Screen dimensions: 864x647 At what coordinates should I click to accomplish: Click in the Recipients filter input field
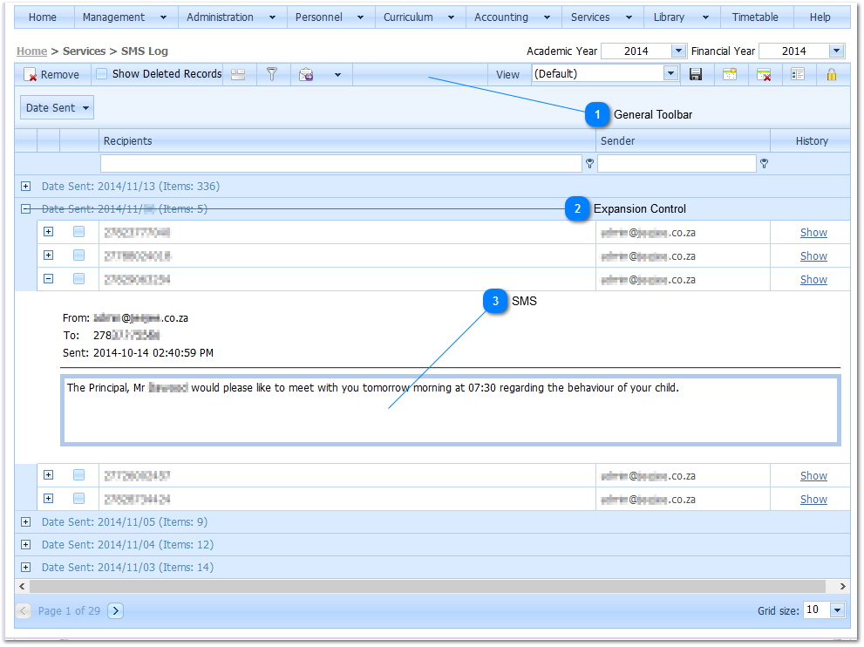[x=341, y=164]
